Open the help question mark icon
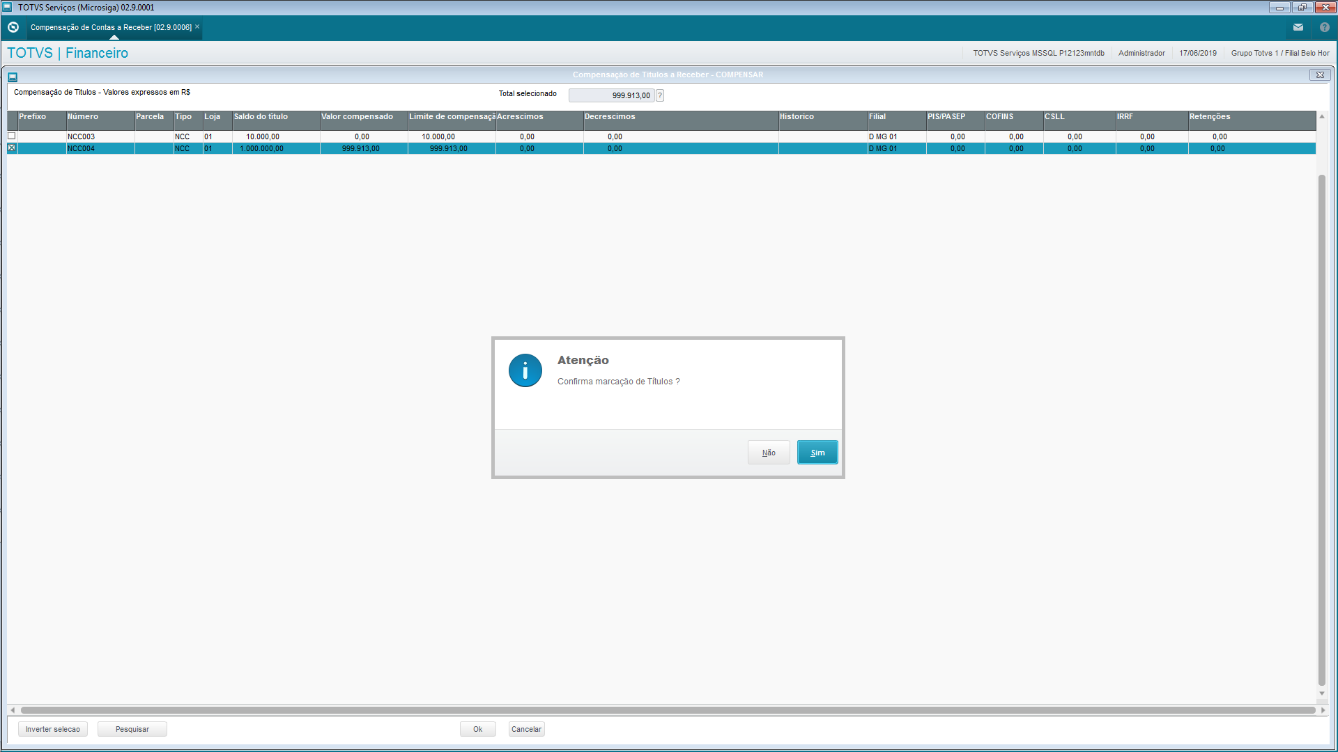Image resolution: width=1338 pixels, height=752 pixels. click(x=1324, y=27)
